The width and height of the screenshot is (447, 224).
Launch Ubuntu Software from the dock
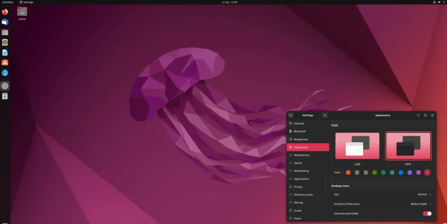pyautogui.click(x=5, y=62)
